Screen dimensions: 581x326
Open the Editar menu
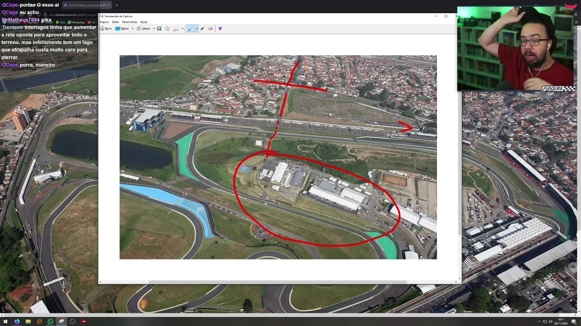click(116, 22)
